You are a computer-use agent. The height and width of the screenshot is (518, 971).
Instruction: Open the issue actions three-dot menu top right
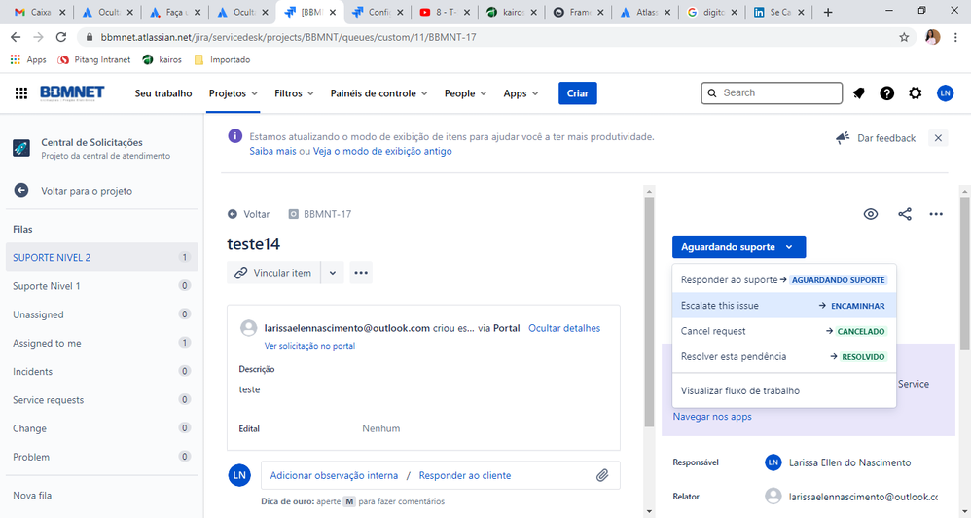pos(936,214)
